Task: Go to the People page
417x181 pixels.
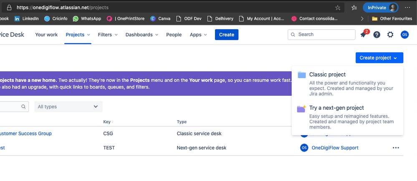Action: click(x=174, y=35)
